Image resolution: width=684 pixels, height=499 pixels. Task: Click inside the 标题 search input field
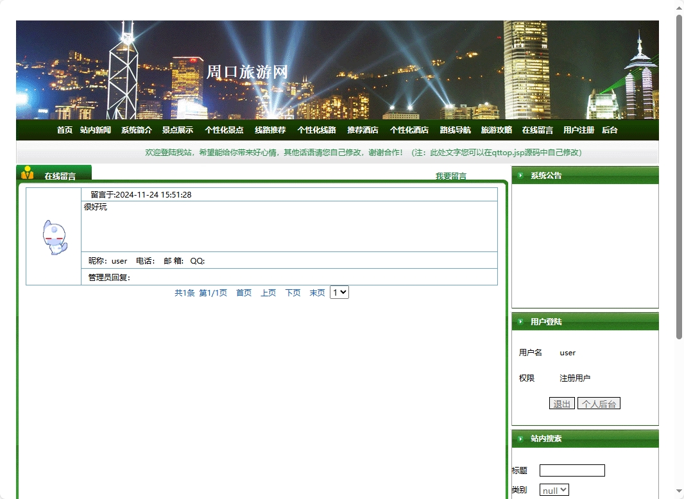coord(571,470)
